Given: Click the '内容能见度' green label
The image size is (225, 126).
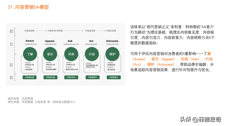Looking at the screenshot, I should click(30, 77).
